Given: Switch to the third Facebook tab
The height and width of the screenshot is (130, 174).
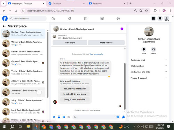Looking at the screenshot, I should tap(107, 3).
